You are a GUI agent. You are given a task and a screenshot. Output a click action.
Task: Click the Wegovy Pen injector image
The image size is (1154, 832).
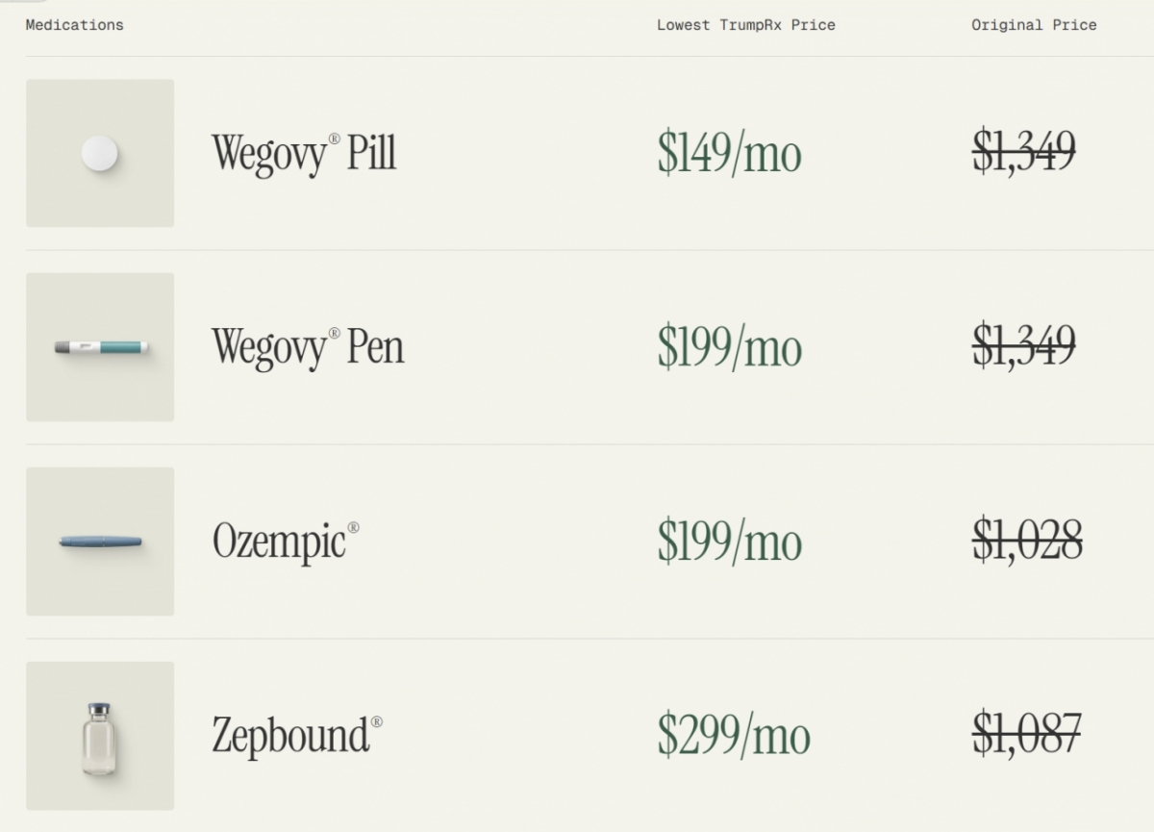100,347
